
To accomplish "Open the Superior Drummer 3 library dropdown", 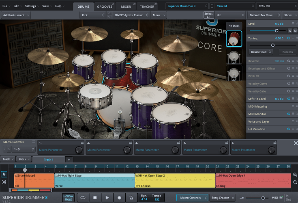I will (187, 6).
